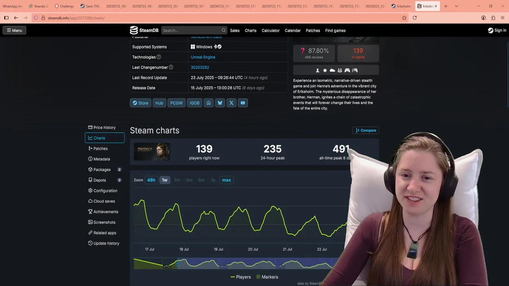Set chart zoom to 1w
This screenshot has height=286, width=509.
coord(165,180)
